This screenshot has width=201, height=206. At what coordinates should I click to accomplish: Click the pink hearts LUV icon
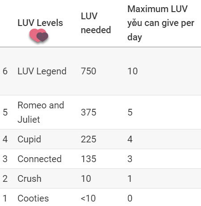click(39, 35)
